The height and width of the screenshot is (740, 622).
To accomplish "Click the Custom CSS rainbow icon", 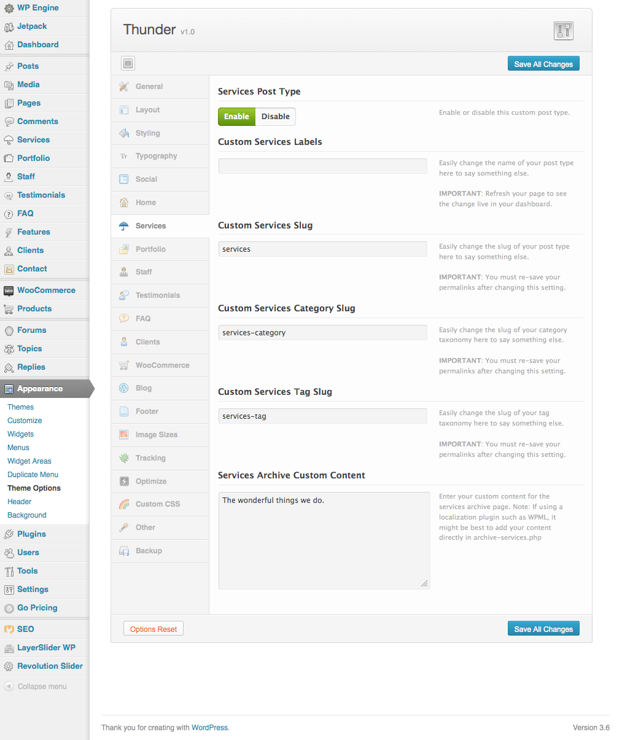I will click(x=124, y=504).
